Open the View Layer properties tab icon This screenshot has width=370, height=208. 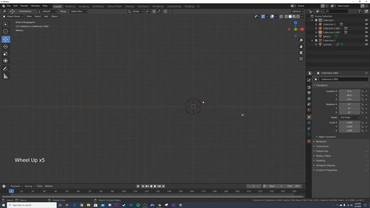309,99
